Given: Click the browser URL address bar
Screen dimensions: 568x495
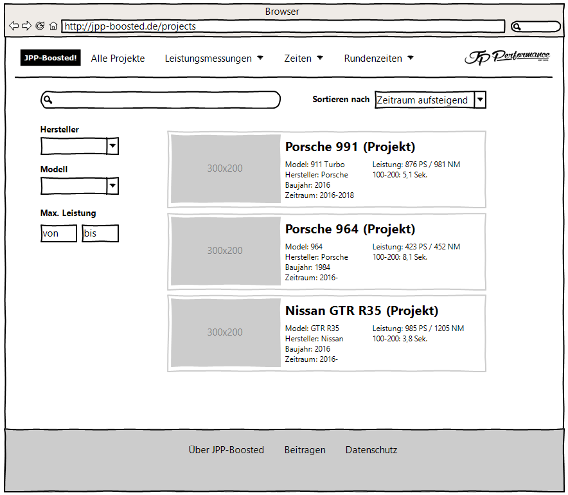Looking at the screenshot, I should pos(283,26).
